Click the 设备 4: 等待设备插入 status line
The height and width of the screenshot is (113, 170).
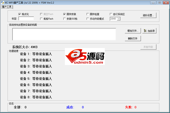[x=36, y=72]
